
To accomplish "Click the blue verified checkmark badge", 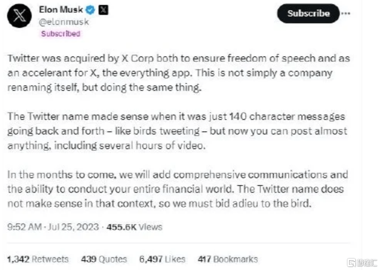I will [x=90, y=10].
